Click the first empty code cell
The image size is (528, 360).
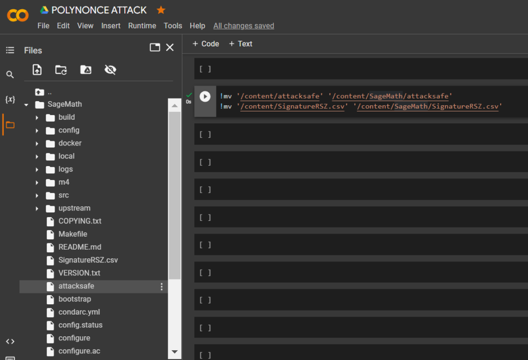(361, 69)
